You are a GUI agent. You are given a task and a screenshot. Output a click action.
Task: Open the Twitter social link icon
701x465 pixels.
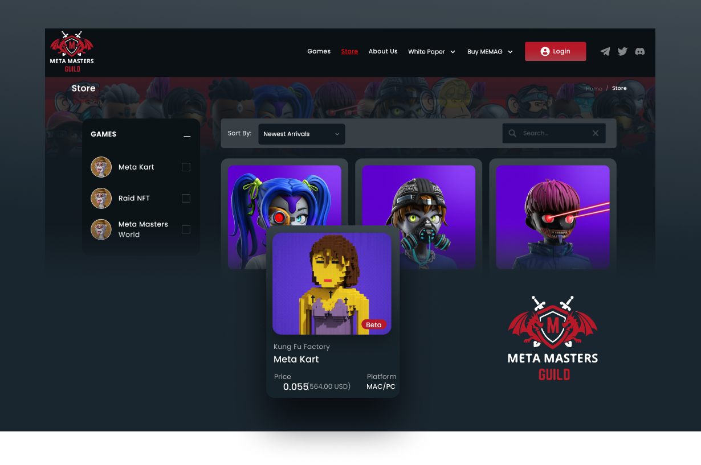[x=622, y=51]
